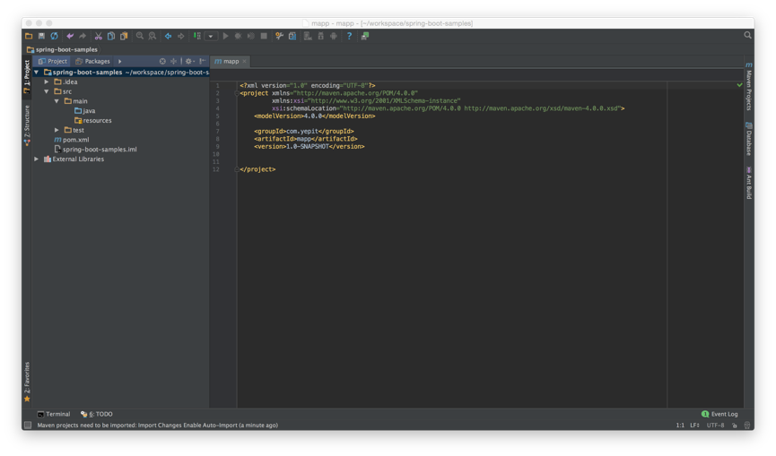Expand External Libraries node
The width and height of the screenshot is (776, 456).
pyautogui.click(x=36, y=159)
